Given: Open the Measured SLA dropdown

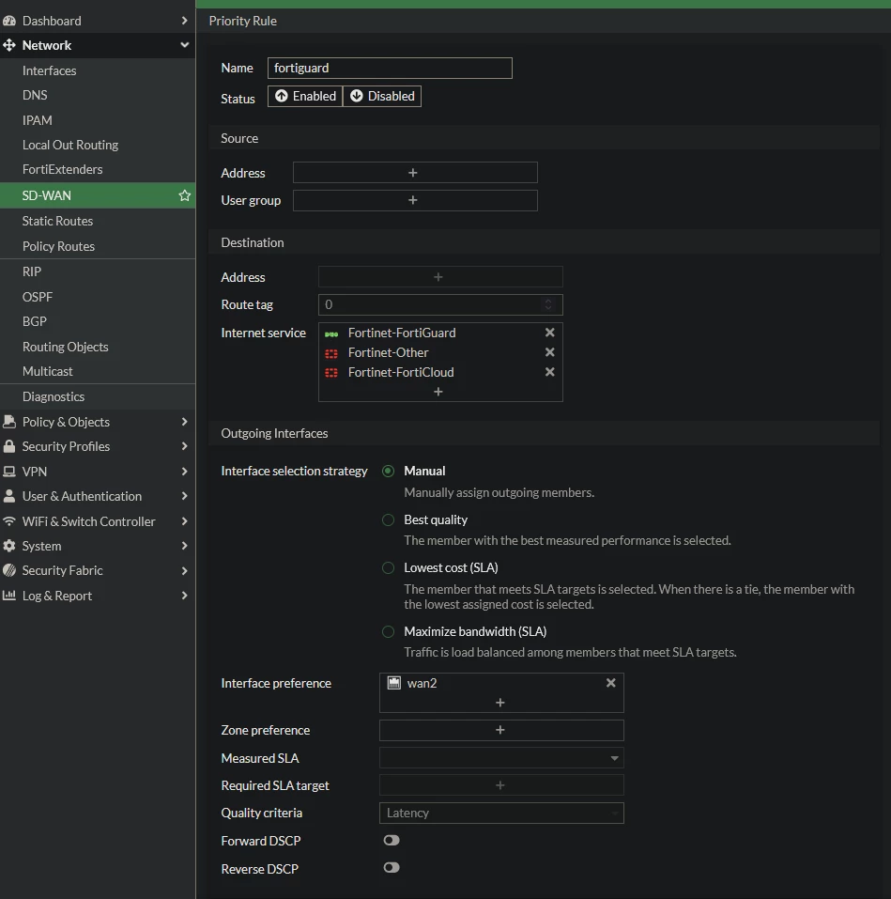Looking at the screenshot, I should click(501, 758).
